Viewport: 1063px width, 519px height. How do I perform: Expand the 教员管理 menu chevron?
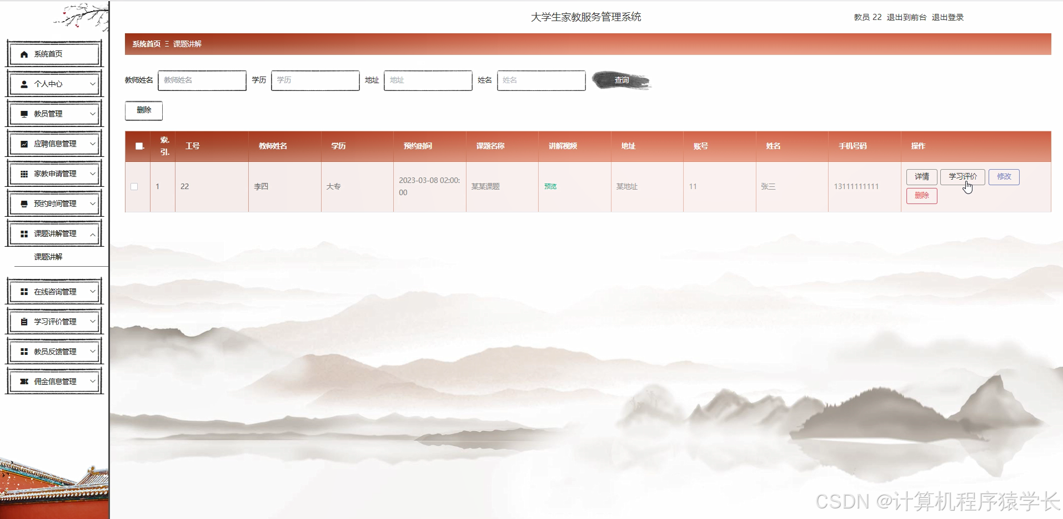pyautogui.click(x=93, y=114)
